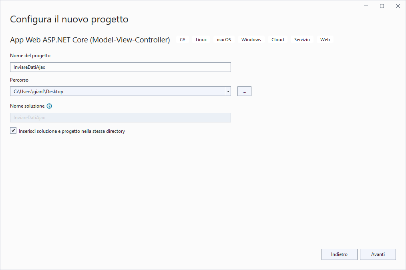Maximize the dialog window
The height and width of the screenshot is (270, 406).
pyautogui.click(x=382, y=6)
